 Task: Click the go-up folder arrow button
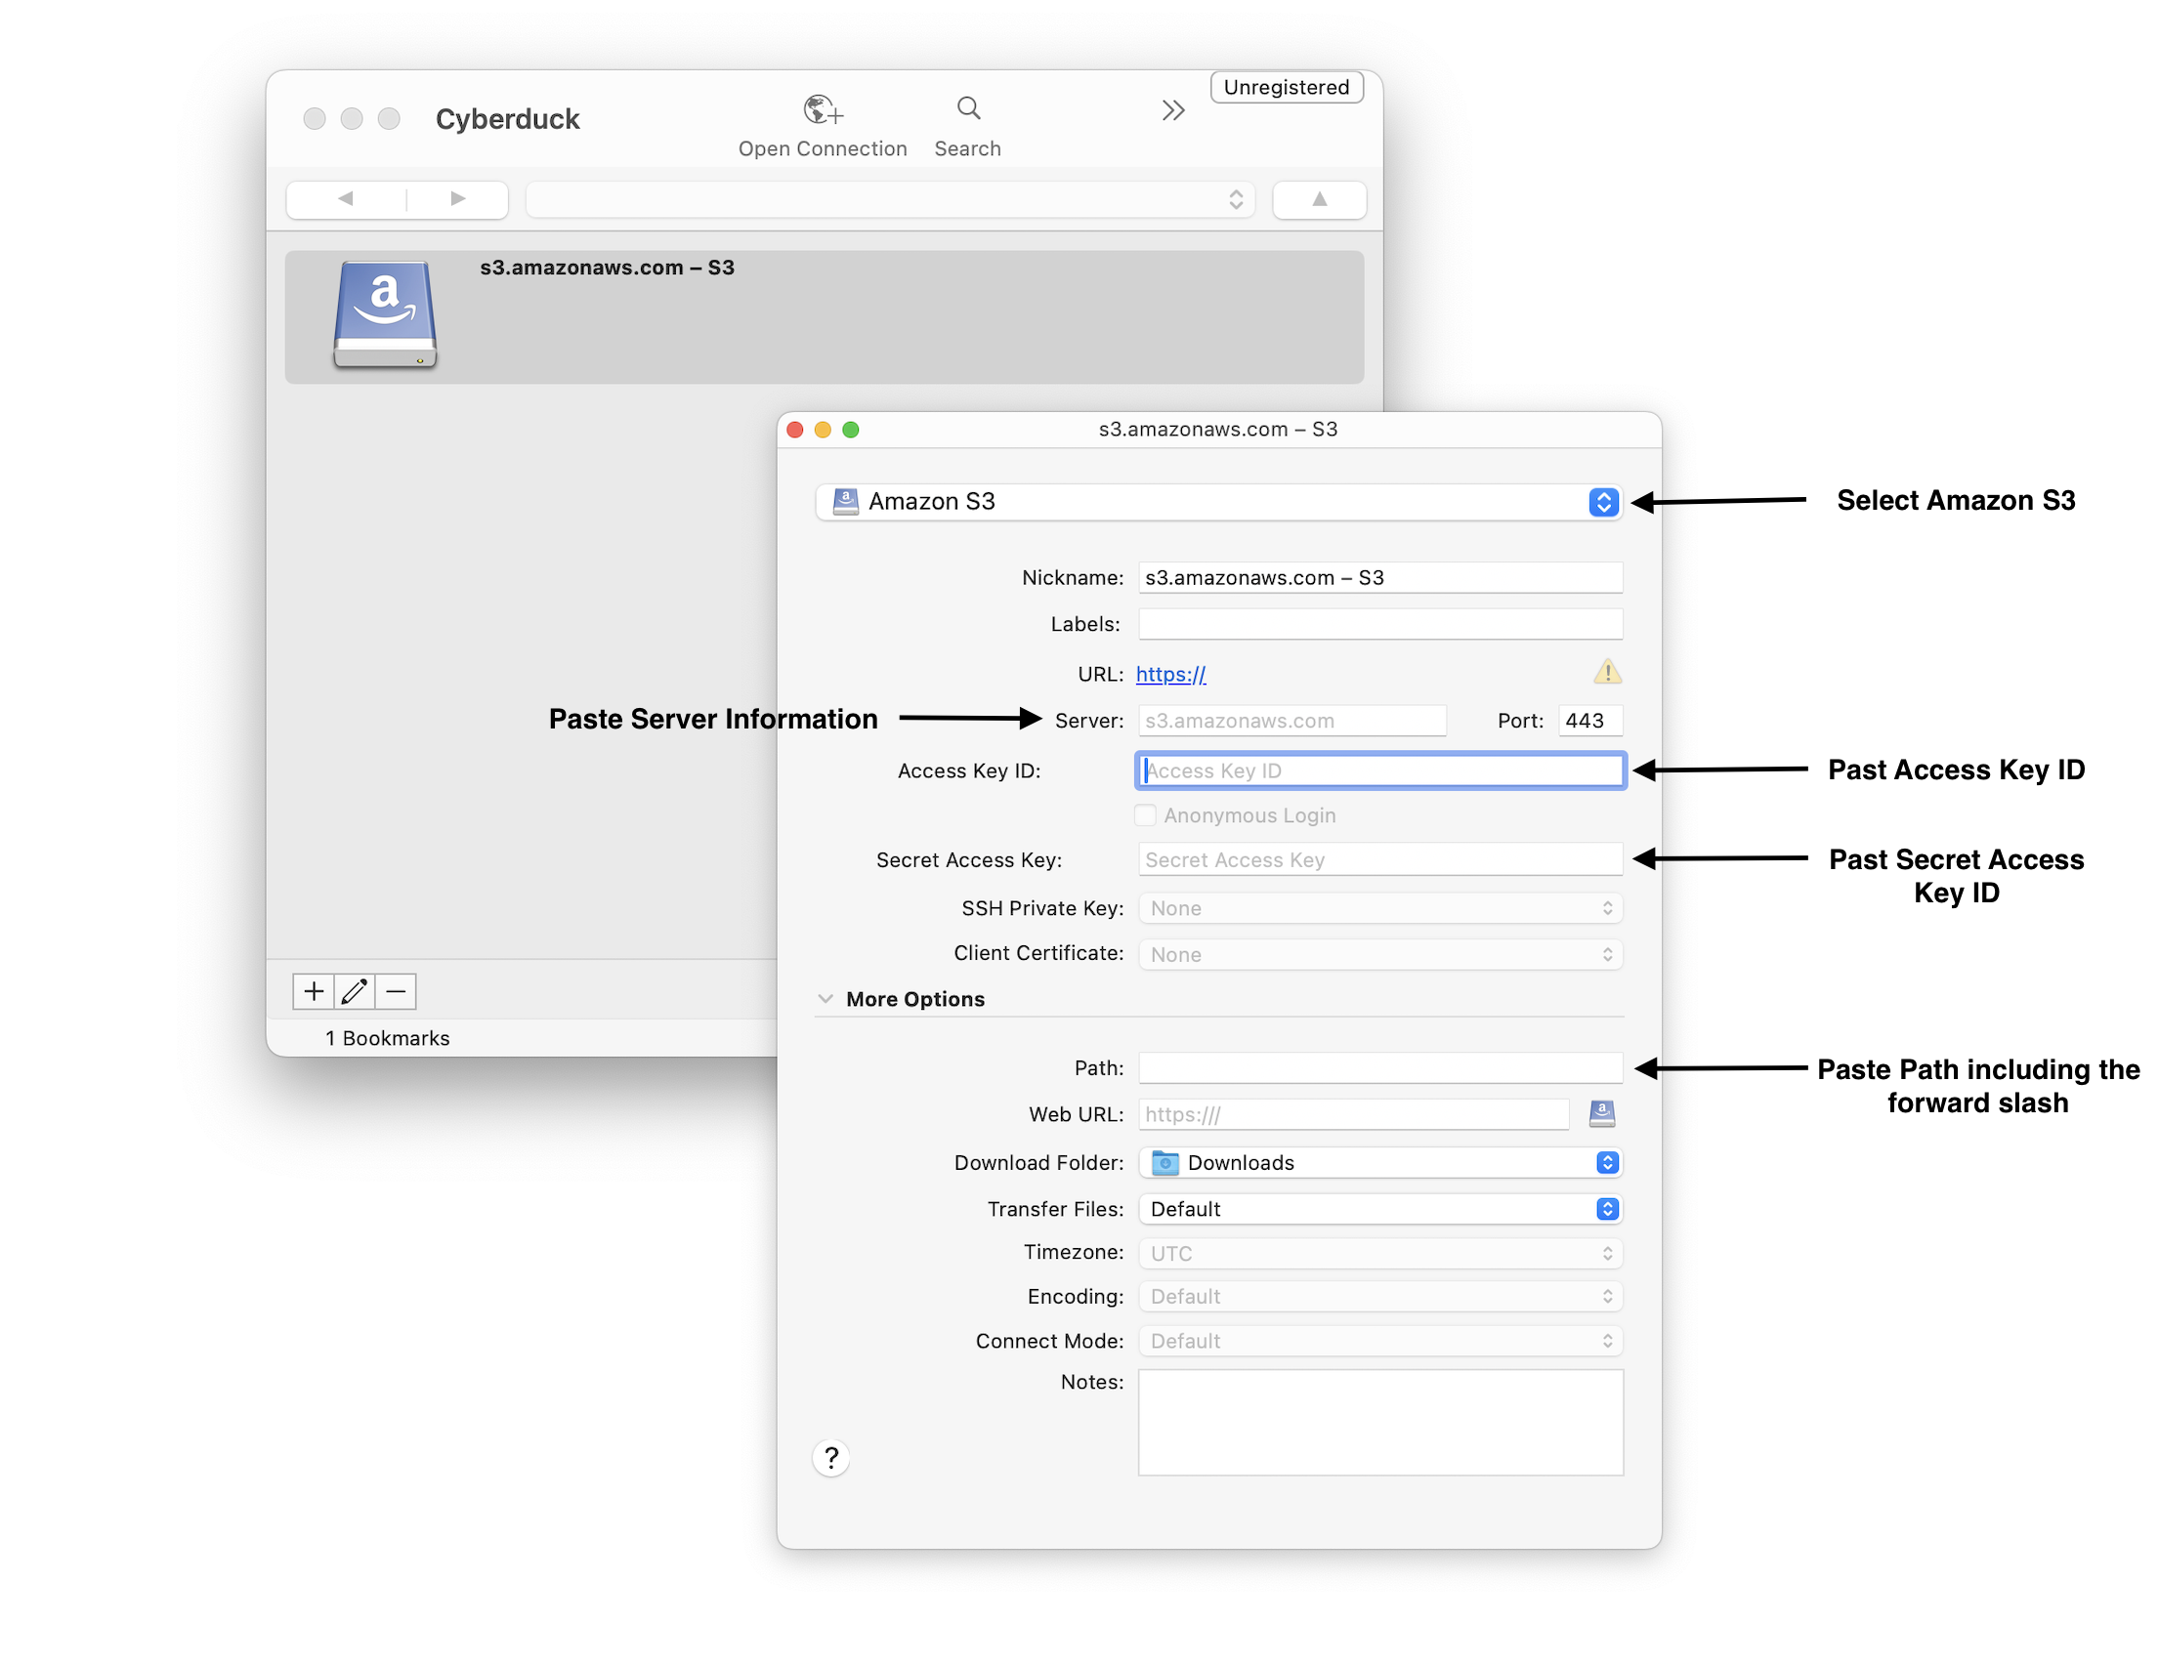click(x=1319, y=199)
